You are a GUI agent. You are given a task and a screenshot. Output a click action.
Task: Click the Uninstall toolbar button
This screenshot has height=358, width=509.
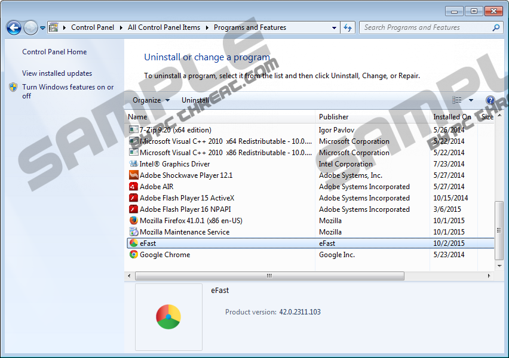[195, 100]
